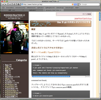Switch to the gReader tab
This screenshot has width=101, height=100.
[33, 10]
